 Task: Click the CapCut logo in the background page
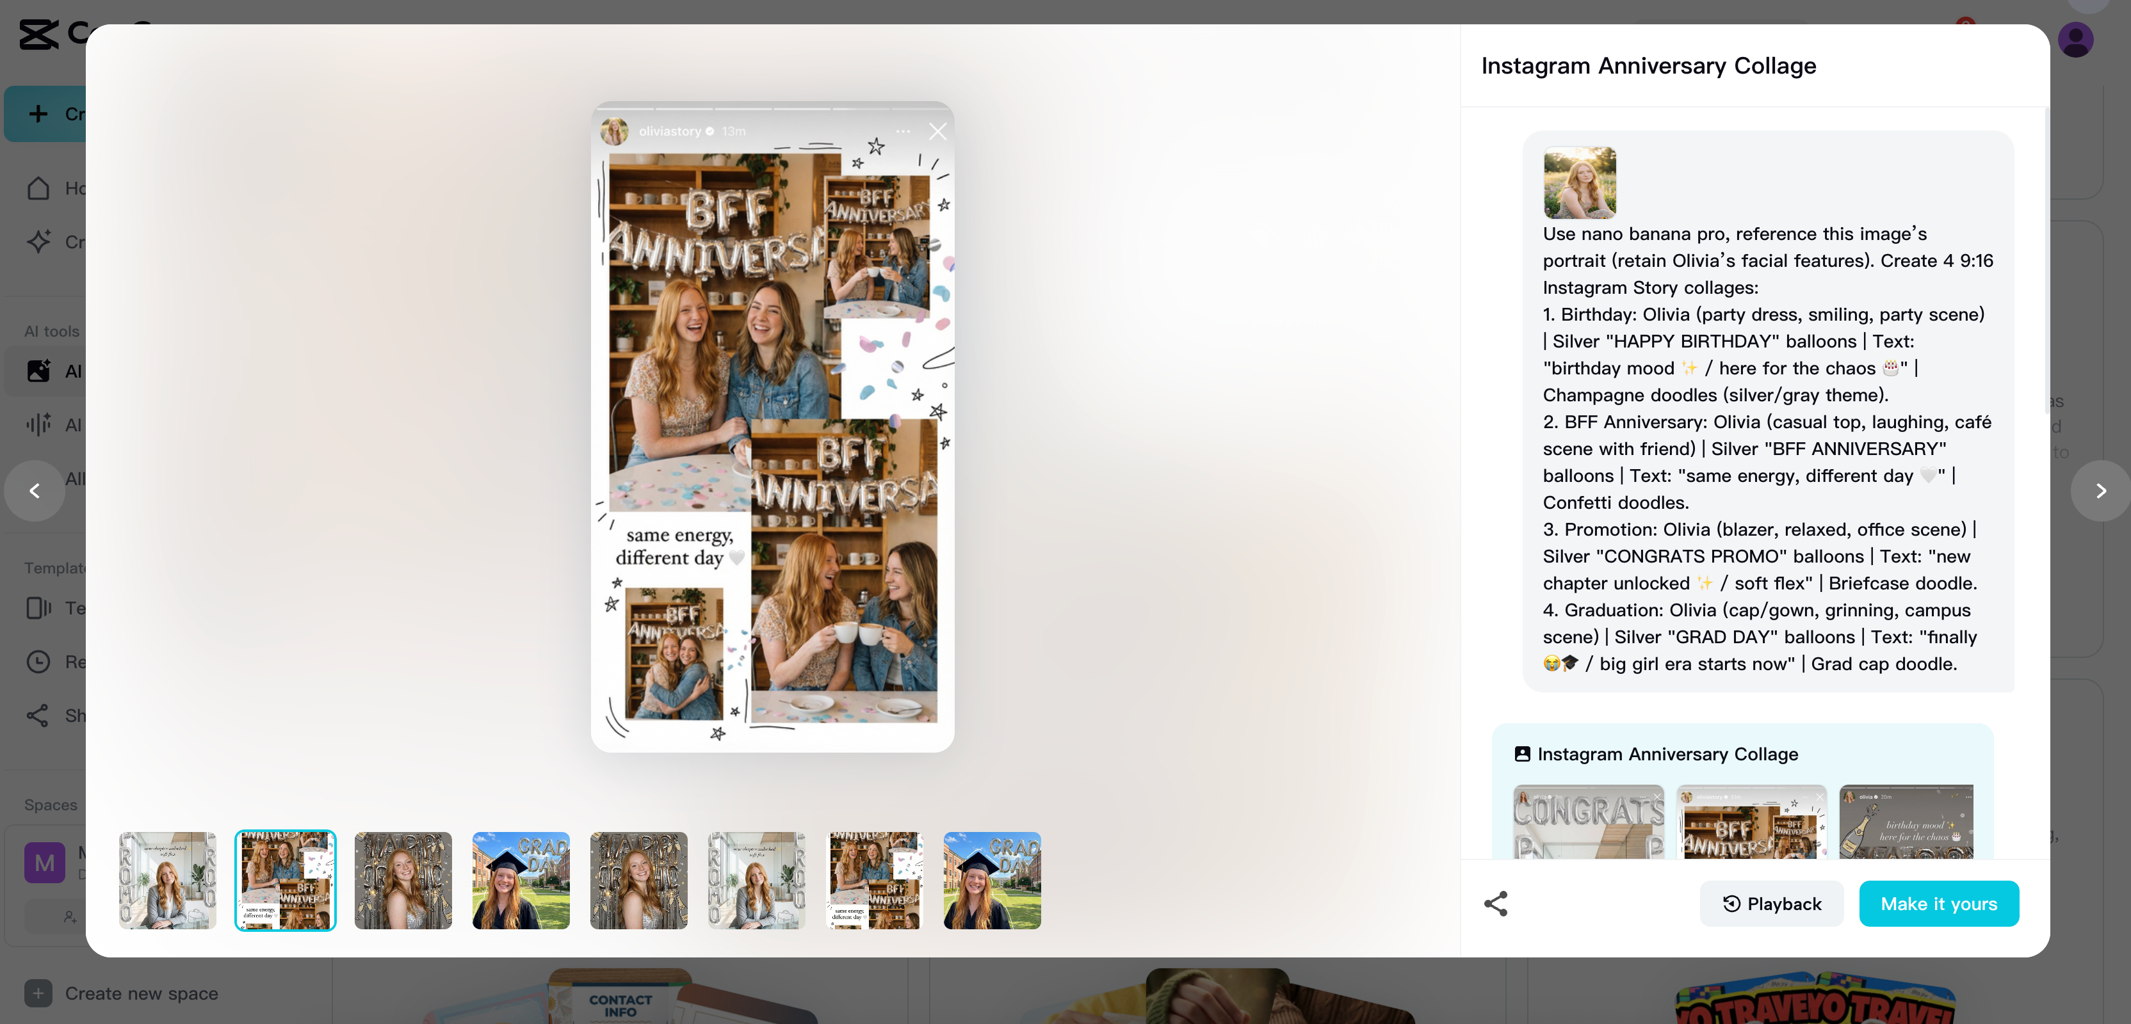(x=39, y=34)
